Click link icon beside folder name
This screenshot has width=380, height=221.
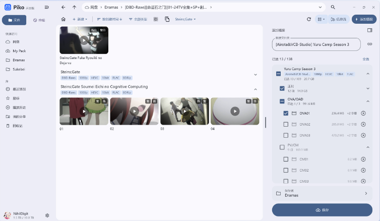(x=369, y=44)
